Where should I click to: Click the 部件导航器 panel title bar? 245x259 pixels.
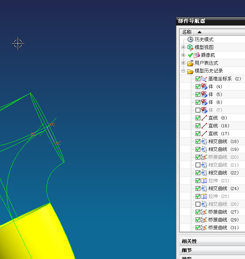pos(211,21)
